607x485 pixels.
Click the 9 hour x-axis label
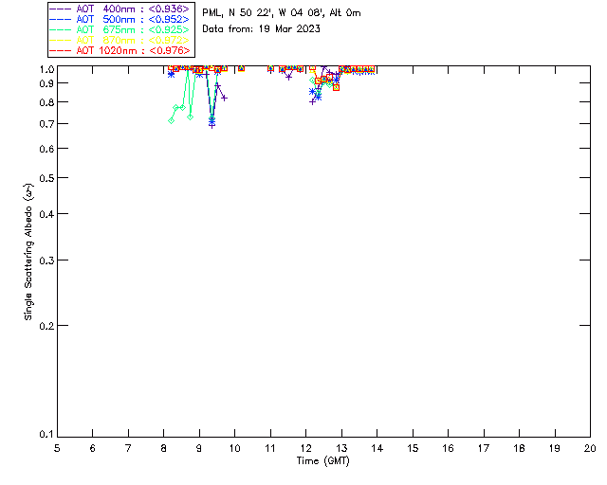199,449
